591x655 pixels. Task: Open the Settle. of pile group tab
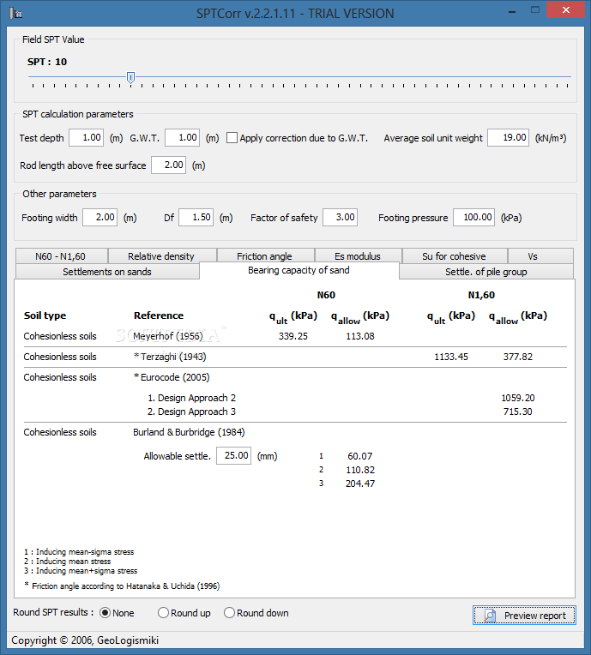(x=486, y=272)
